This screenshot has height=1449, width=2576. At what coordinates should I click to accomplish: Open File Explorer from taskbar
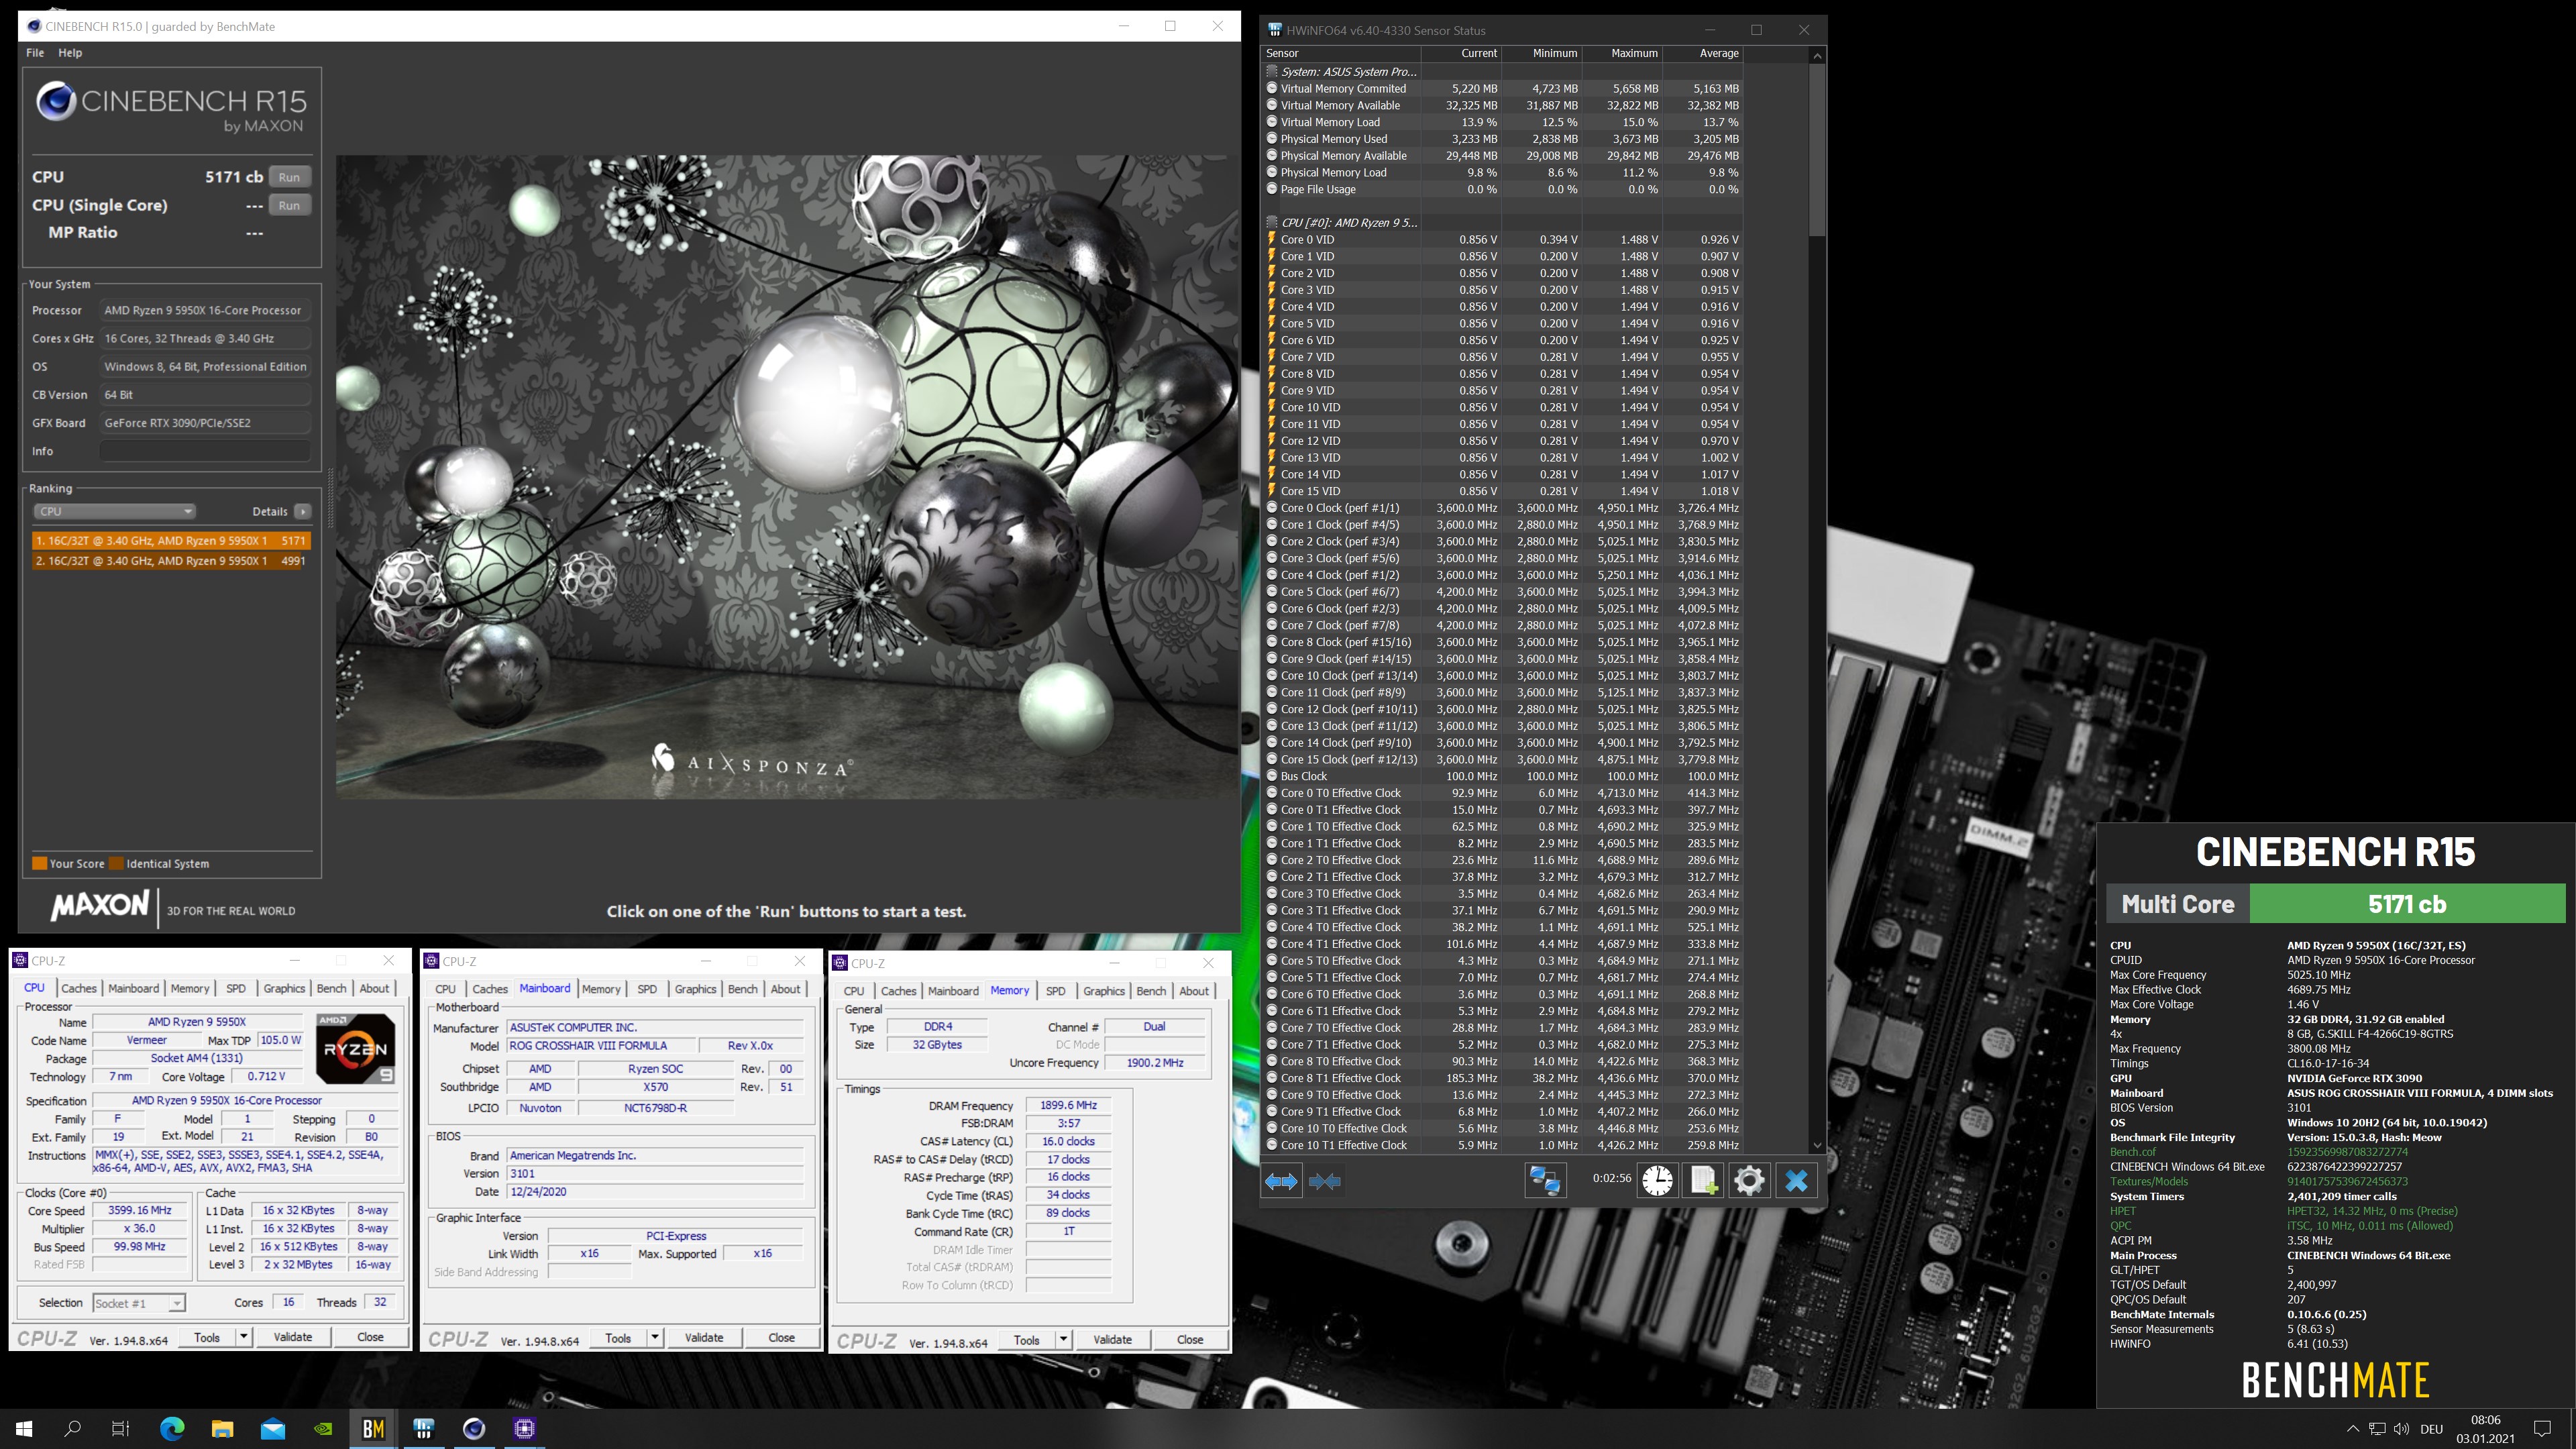(222, 1428)
